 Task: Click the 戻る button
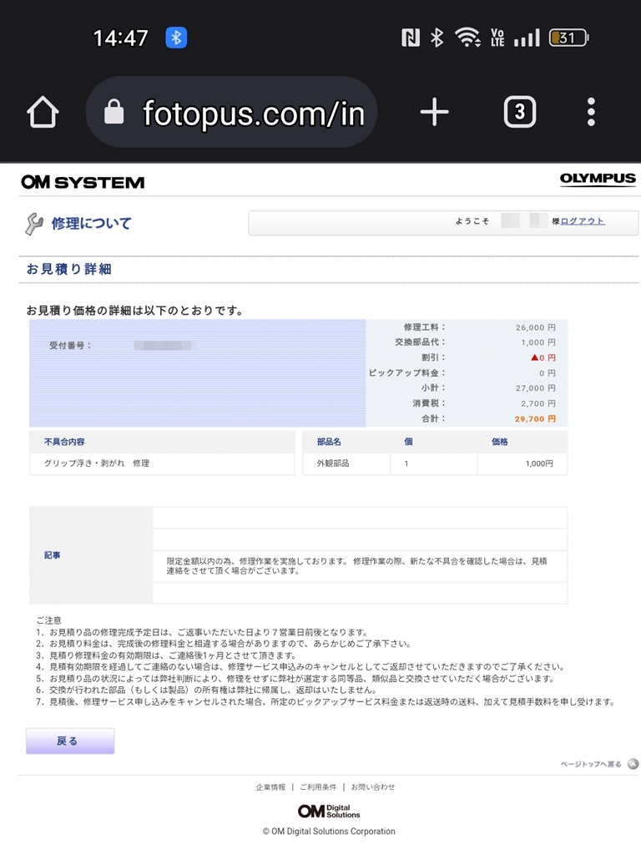pos(70,741)
